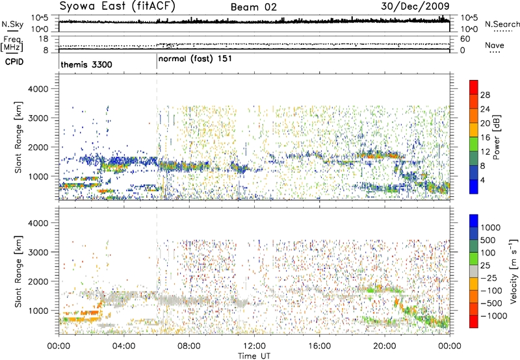Select the '18' frequency axis tick
The height and width of the screenshot is (360, 520).
coord(43,38)
